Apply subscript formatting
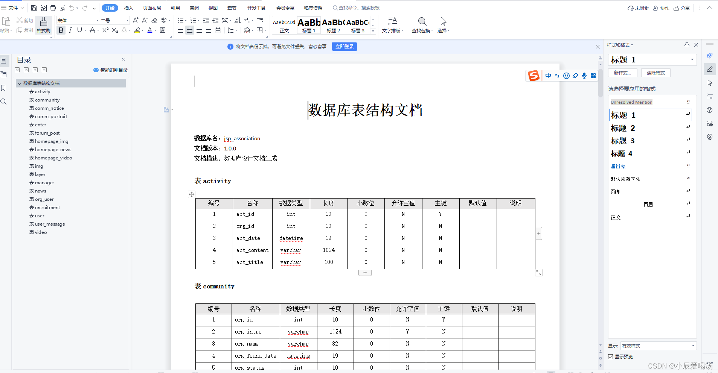Screen dimensions: 718x373 click(115, 30)
